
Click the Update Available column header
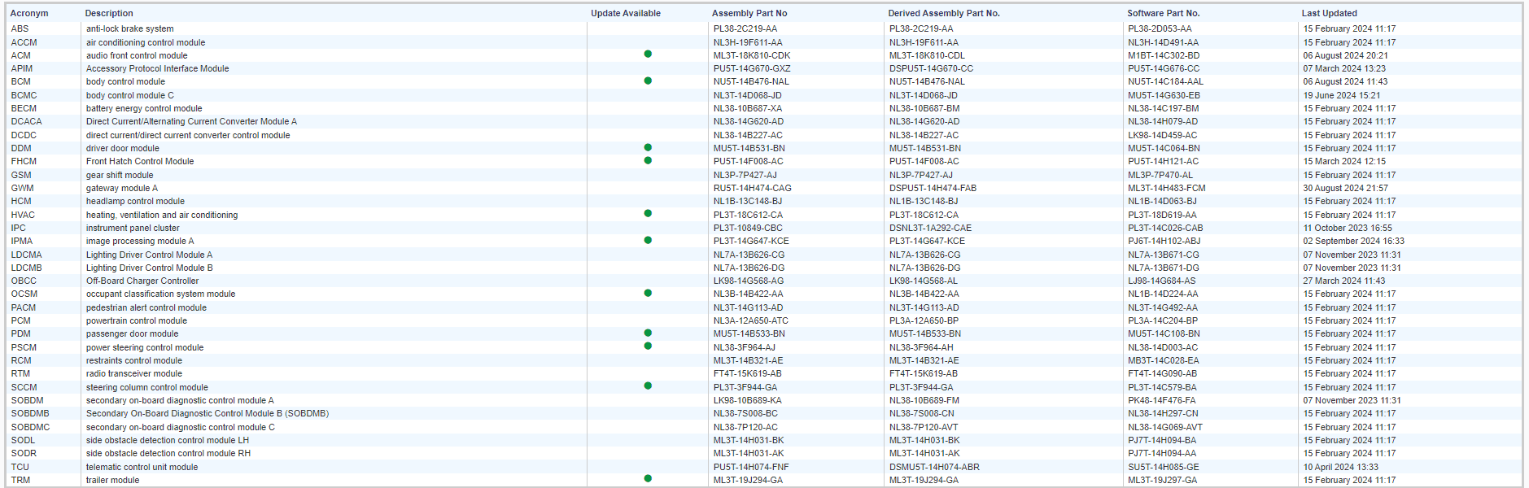(x=625, y=13)
